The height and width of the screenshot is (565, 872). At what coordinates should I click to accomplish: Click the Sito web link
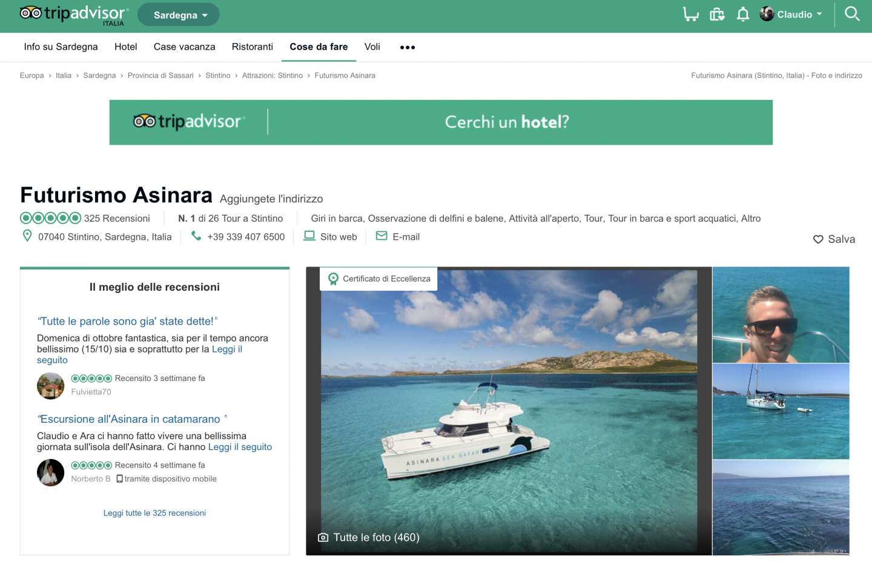339,237
